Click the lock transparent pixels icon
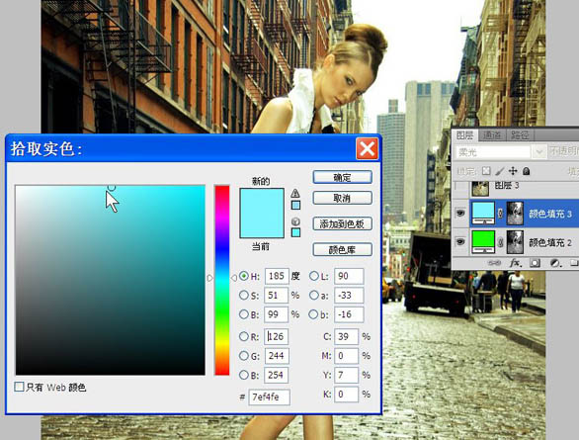This screenshot has width=579, height=440. coord(486,171)
